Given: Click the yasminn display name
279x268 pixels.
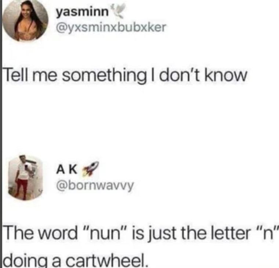Looking at the screenshot, I should point(82,12).
